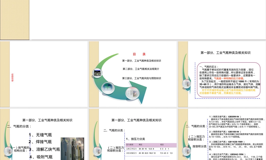This screenshot has height=160, width=266.
Task: Click heading 2）钢质焊接气瓶（GB5100-94）
Action: pos(225,132)
